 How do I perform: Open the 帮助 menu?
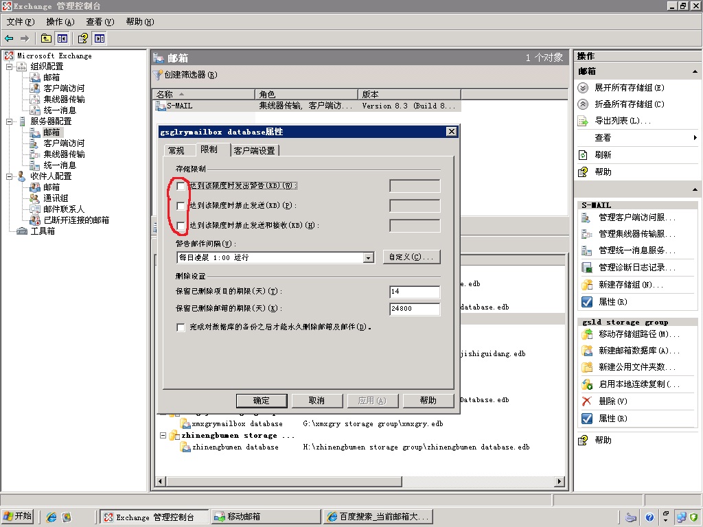[140, 22]
